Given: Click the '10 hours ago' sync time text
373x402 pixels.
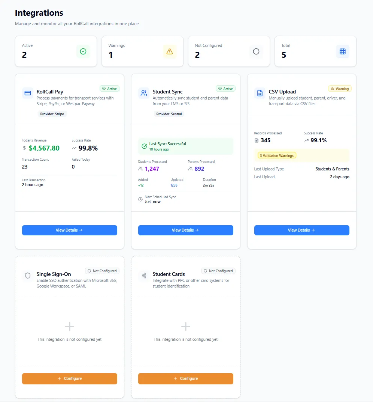Looking at the screenshot, I should click(x=159, y=149).
